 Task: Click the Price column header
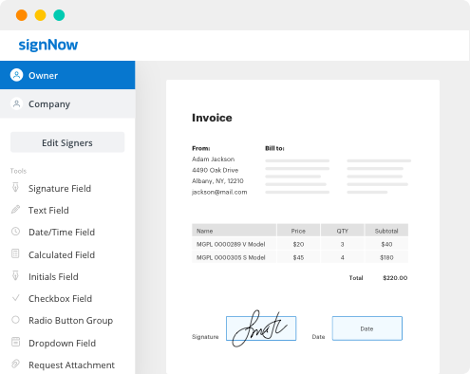click(298, 231)
